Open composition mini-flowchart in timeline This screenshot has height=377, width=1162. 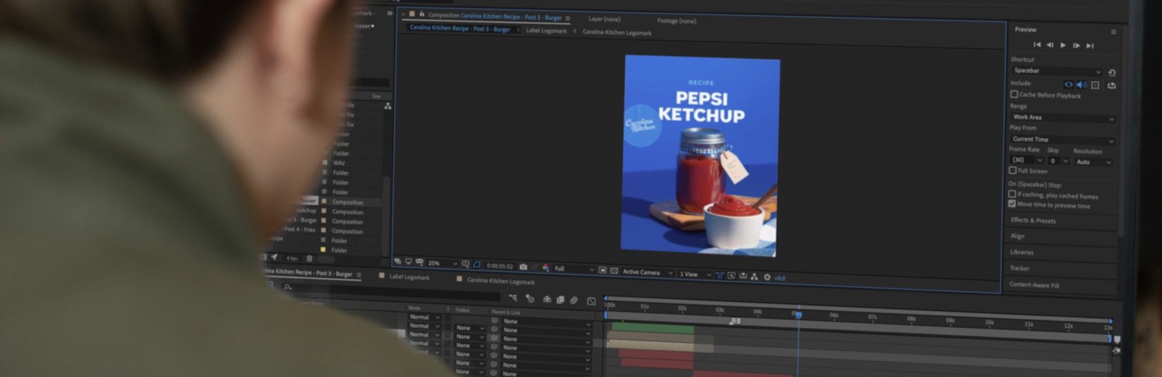(x=513, y=298)
